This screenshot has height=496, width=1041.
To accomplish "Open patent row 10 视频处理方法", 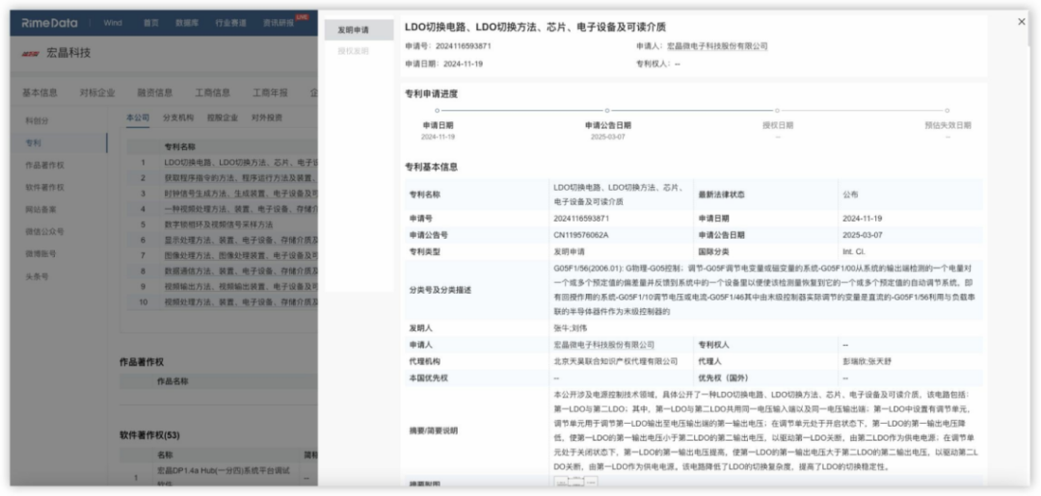I will 241,302.
